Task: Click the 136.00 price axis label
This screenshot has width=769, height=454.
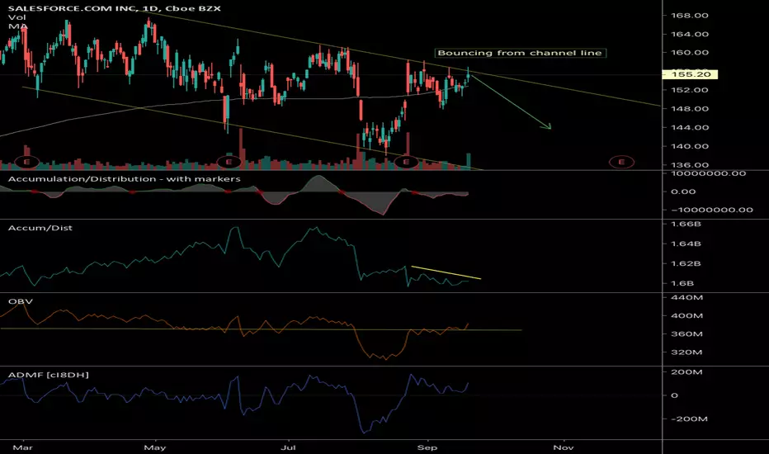Action: click(x=690, y=165)
